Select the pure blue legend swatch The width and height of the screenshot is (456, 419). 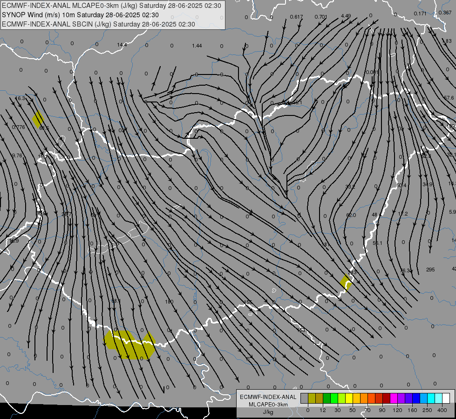pos(416,399)
